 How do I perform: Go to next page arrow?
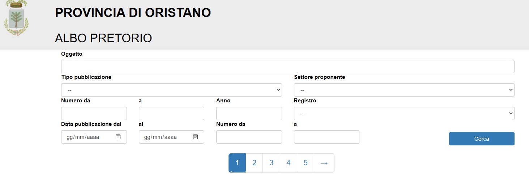(x=324, y=163)
